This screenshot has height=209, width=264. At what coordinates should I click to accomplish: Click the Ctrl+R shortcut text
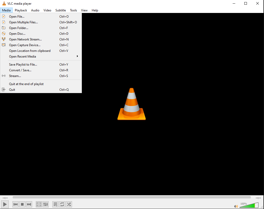[x=64, y=70]
